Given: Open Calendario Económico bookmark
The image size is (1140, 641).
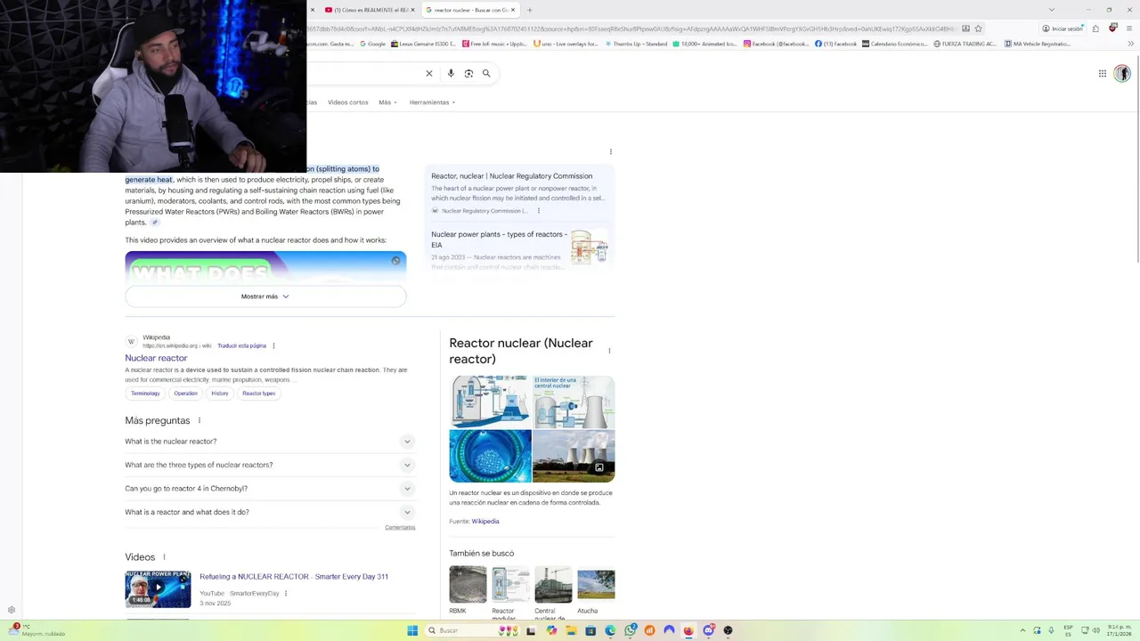Looking at the screenshot, I should (x=894, y=44).
